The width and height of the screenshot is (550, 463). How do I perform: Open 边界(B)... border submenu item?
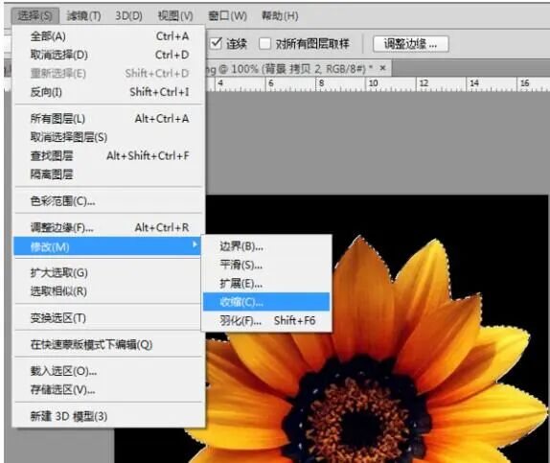[266, 246]
